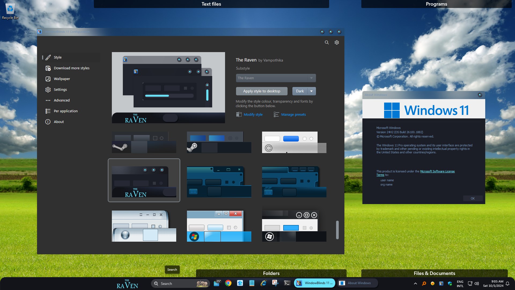Open the weather calendar widget on taskbar
Screen dimensions: 515x290
(x=217, y=283)
